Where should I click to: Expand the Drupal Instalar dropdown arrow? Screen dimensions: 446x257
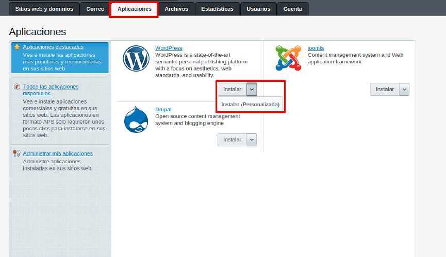252,140
